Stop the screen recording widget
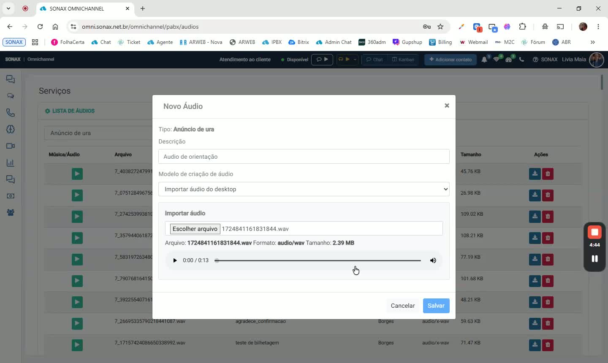 (594, 232)
